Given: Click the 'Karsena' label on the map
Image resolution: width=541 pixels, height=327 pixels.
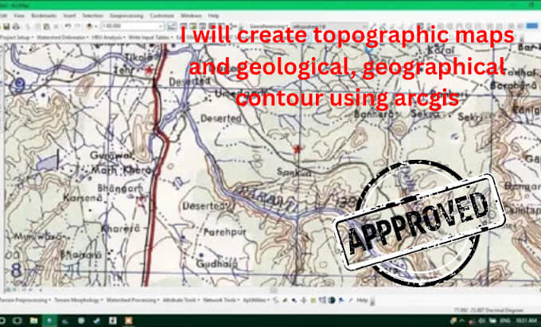Looking at the screenshot, I should [x=83, y=198].
